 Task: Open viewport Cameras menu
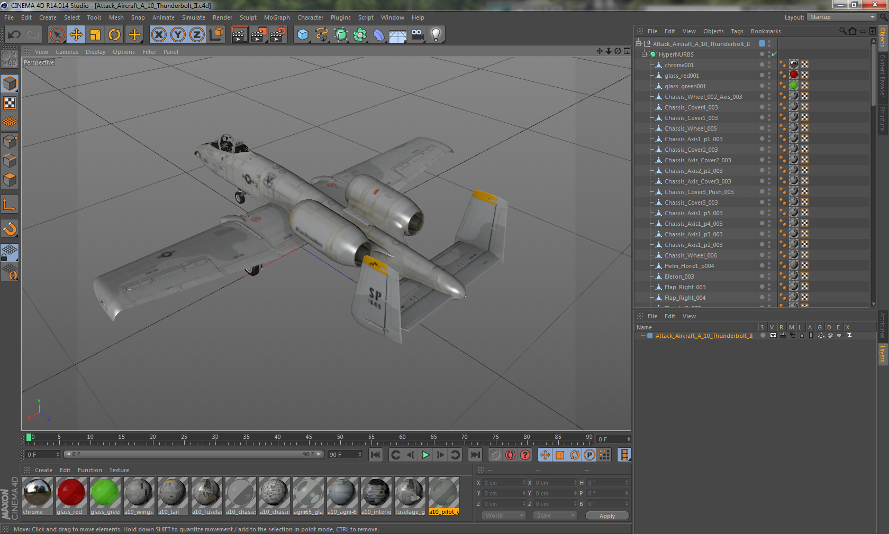(67, 52)
